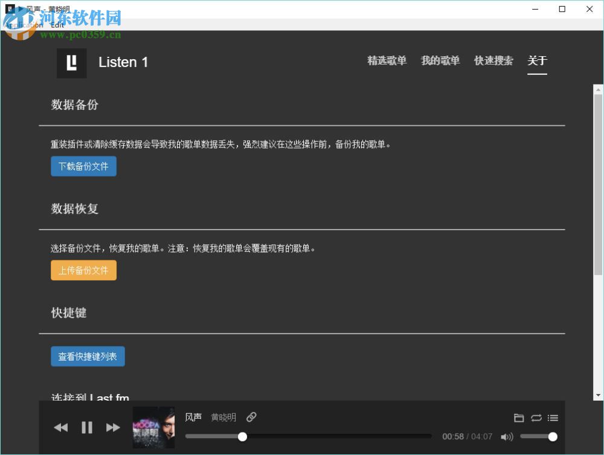Toggle the repeat playback mode
604x455 pixels.
[x=536, y=418]
